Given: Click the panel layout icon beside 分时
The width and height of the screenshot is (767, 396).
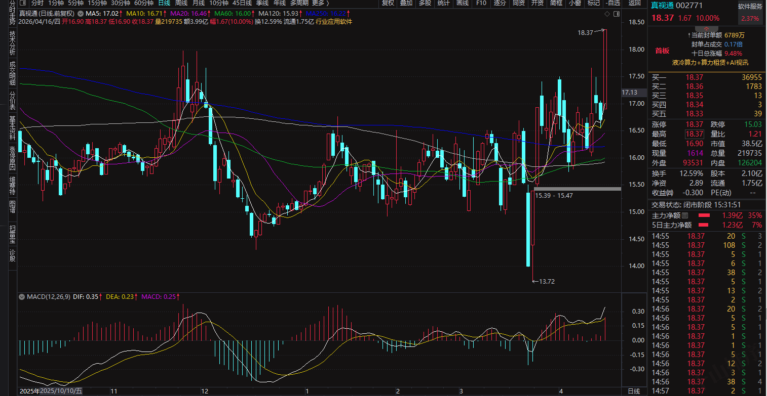Looking at the screenshot, I should tap(23, 3).
